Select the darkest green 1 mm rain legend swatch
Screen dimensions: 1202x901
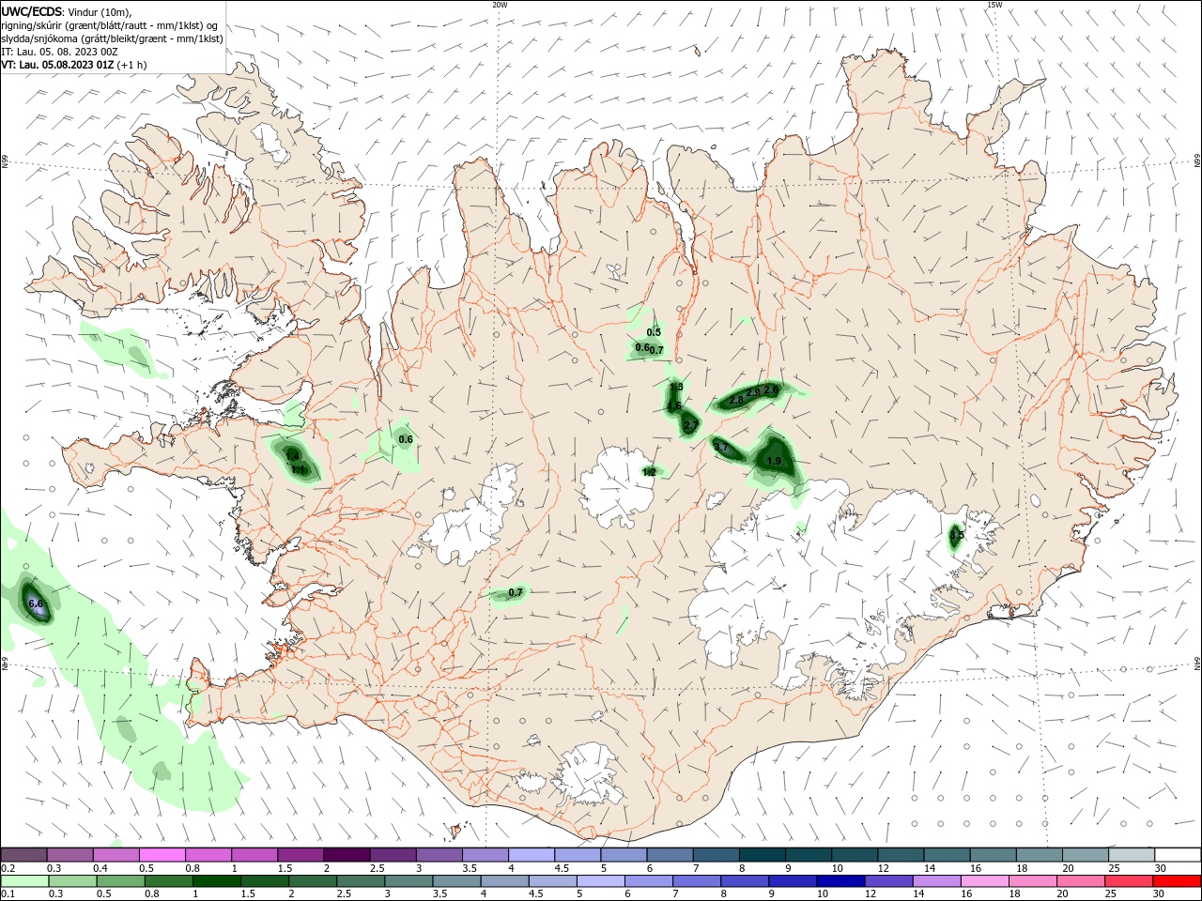pyautogui.click(x=216, y=881)
